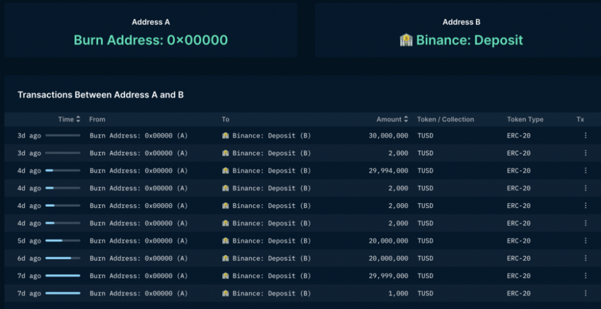Viewport: 601px width, 309px height.
Task: Click Binance bank icon in 5d ago row
Action: point(225,240)
